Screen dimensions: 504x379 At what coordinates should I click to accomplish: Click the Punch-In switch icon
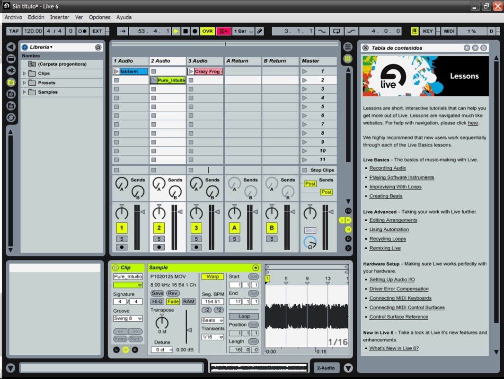pyautogui.click(x=321, y=31)
